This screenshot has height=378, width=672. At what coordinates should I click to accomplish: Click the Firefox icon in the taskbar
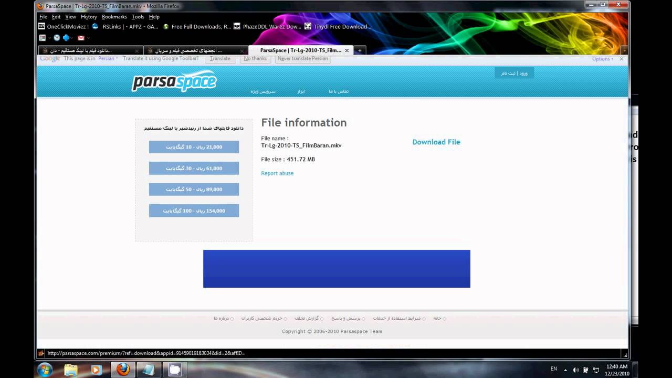point(123,370)
